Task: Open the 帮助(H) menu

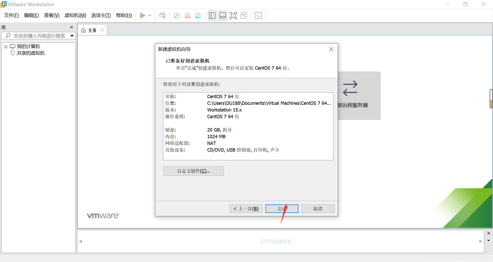Action: point(124,15)
